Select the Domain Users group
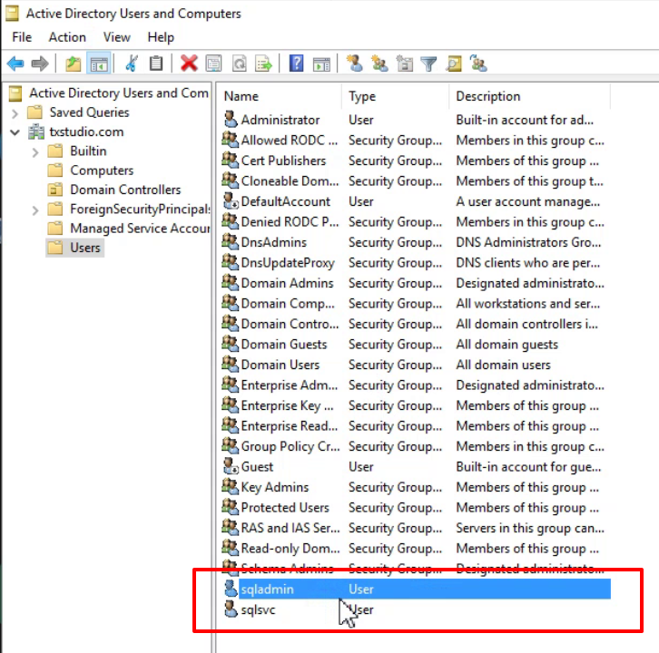This screenshot has width=659, height=653. [280, 365]
